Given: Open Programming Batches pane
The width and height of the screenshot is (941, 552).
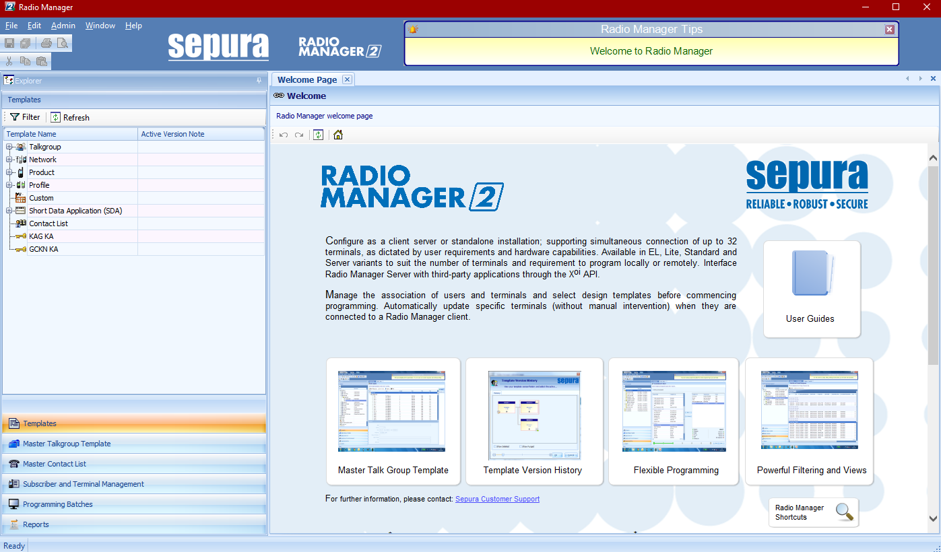Looking at the screenshot, I should point(135,504).
